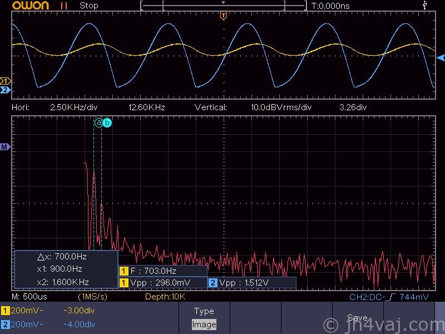Click channel 2 200mV scale indicator
This screenshot has width=445, height=334.
(x=27, y=324)
